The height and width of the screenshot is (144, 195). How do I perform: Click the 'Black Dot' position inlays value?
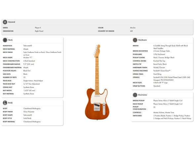click(27, 71)
